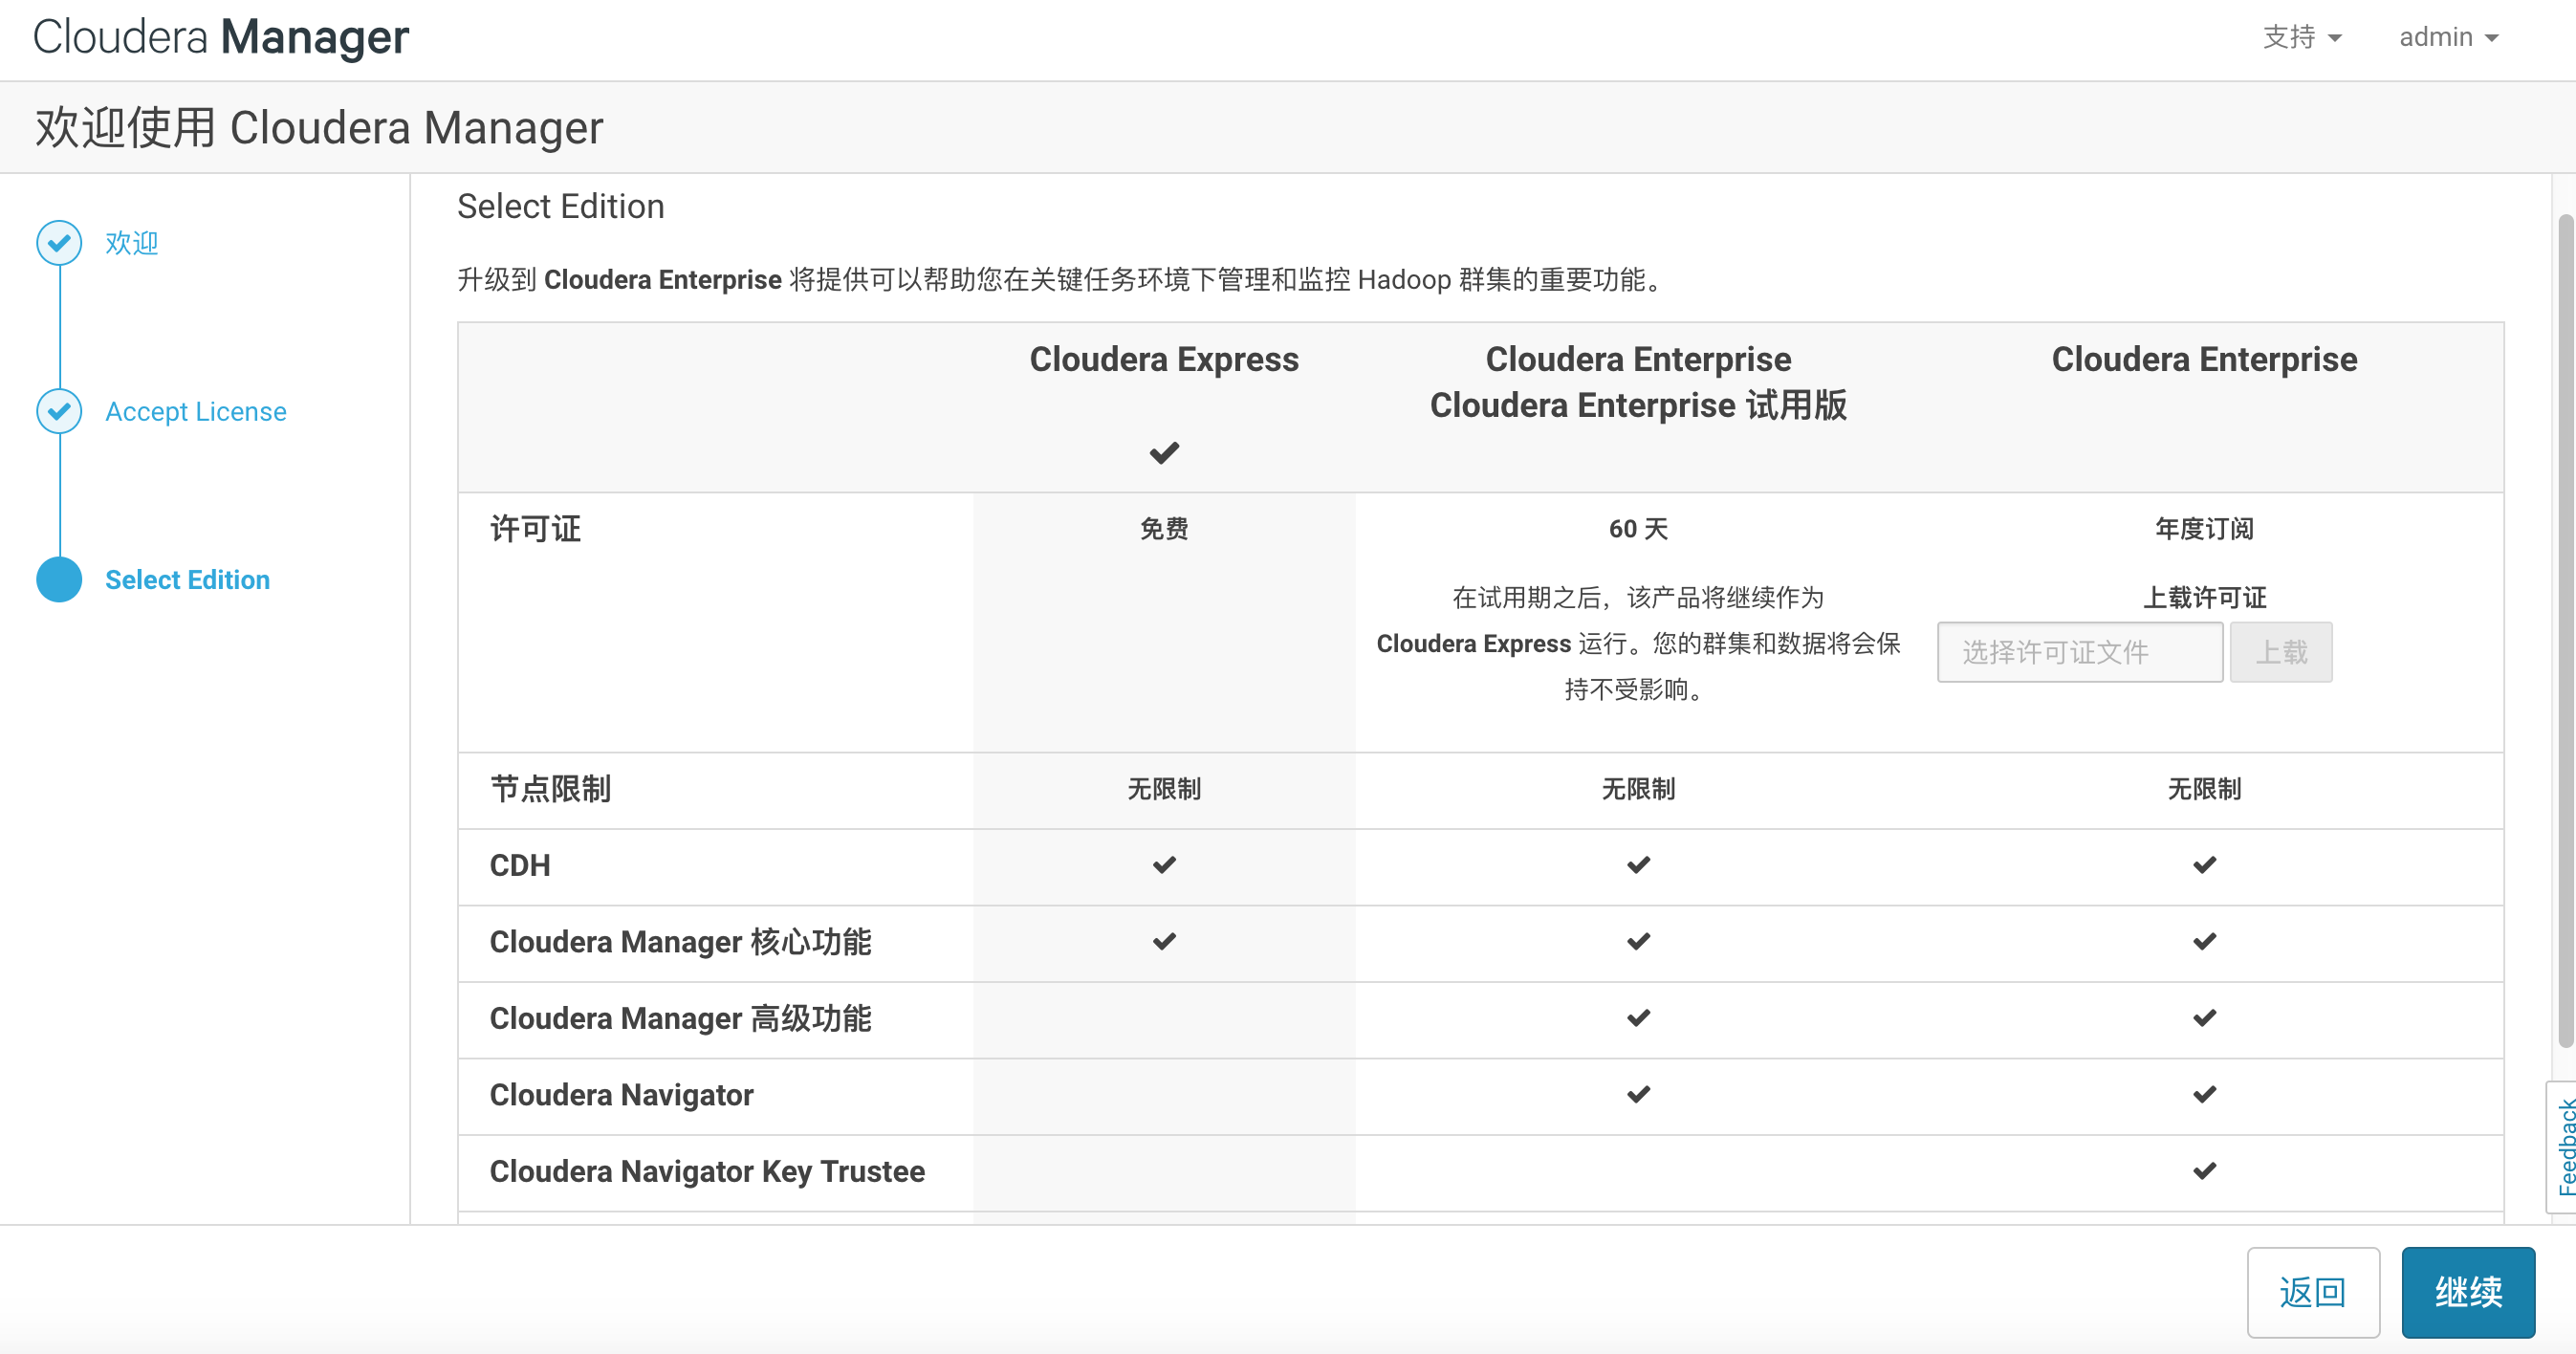Click 核心功能 checkmark in Enterprise trial column
Screen dimensions: 2576x1354
(1638, 941)
